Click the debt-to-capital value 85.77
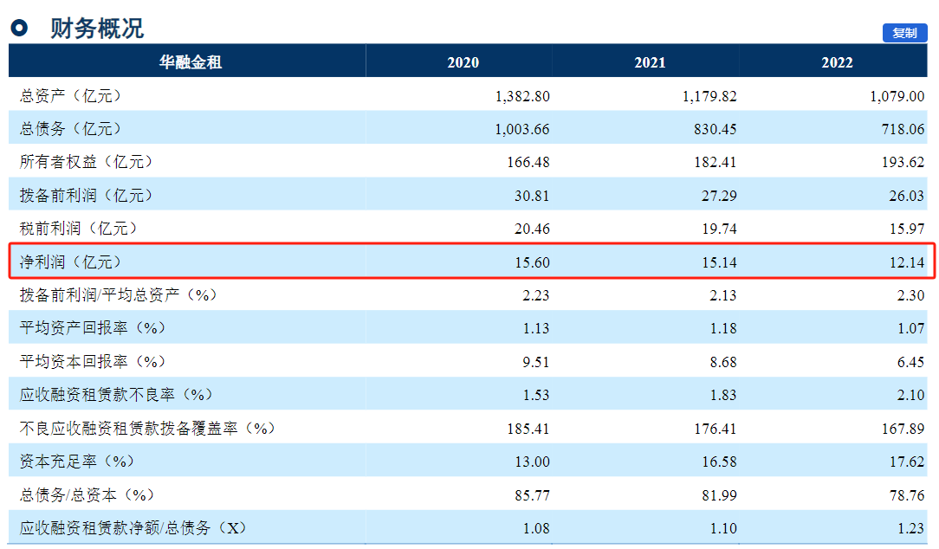Image resolution: width=939 pixels, height=549 pixels. click(532, 495)
